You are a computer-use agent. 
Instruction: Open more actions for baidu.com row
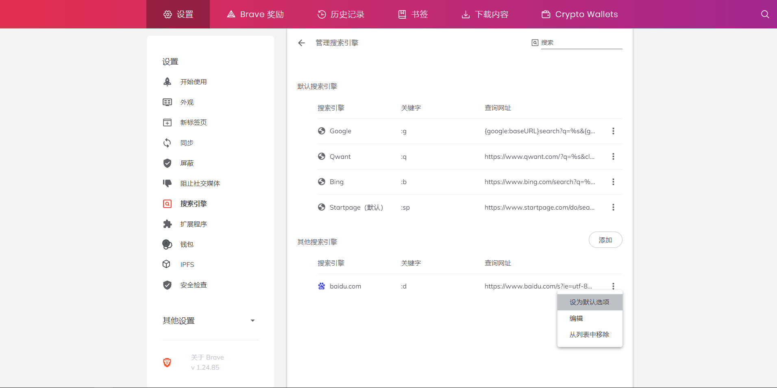pos(613,286)
